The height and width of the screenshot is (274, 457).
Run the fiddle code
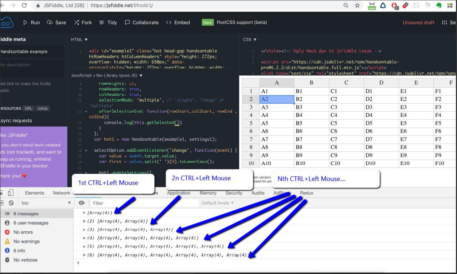tap(31, 23)
